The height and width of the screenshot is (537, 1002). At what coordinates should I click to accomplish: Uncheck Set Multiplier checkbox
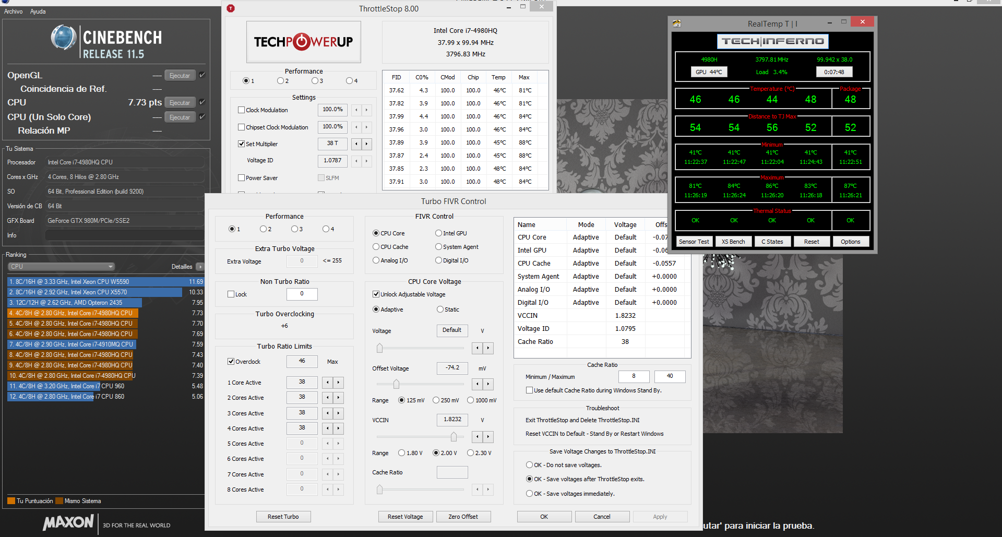(241, 144)
